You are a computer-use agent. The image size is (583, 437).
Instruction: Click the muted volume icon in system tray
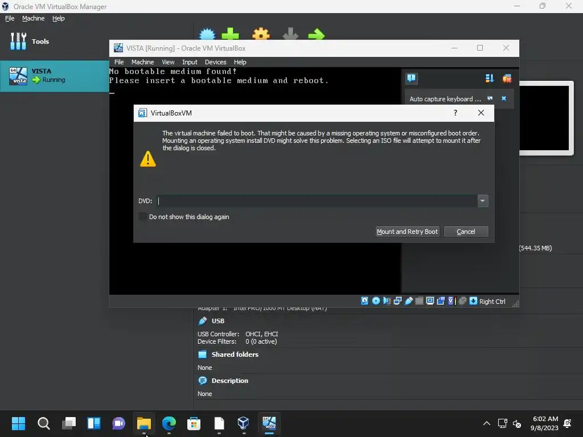pos(517,423)
